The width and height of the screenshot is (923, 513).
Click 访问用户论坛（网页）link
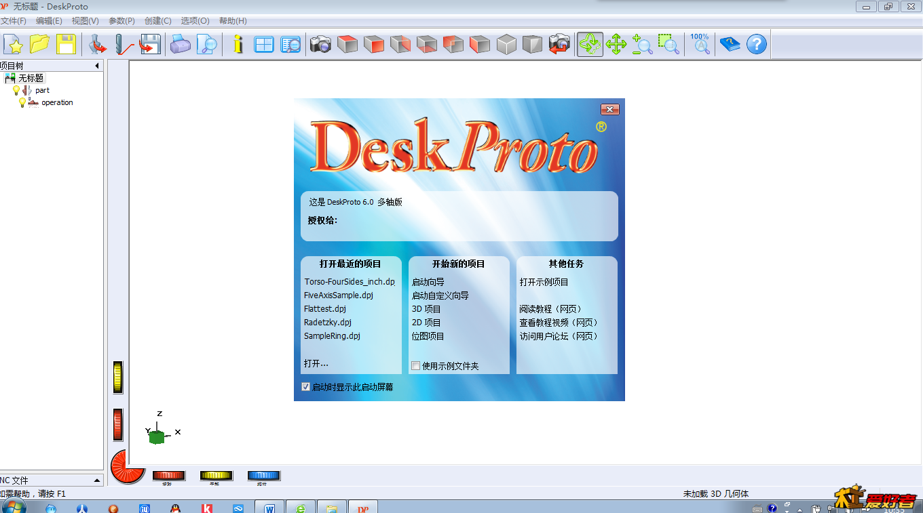pos(559,336)
